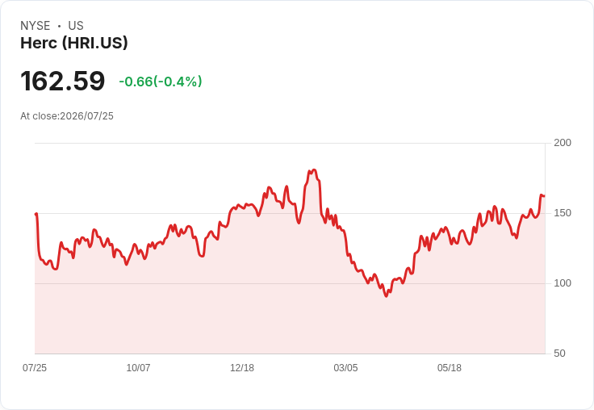Click the 100 y-axis value label
Viewport: 594px width, 410px height.
tap(563, 283)
